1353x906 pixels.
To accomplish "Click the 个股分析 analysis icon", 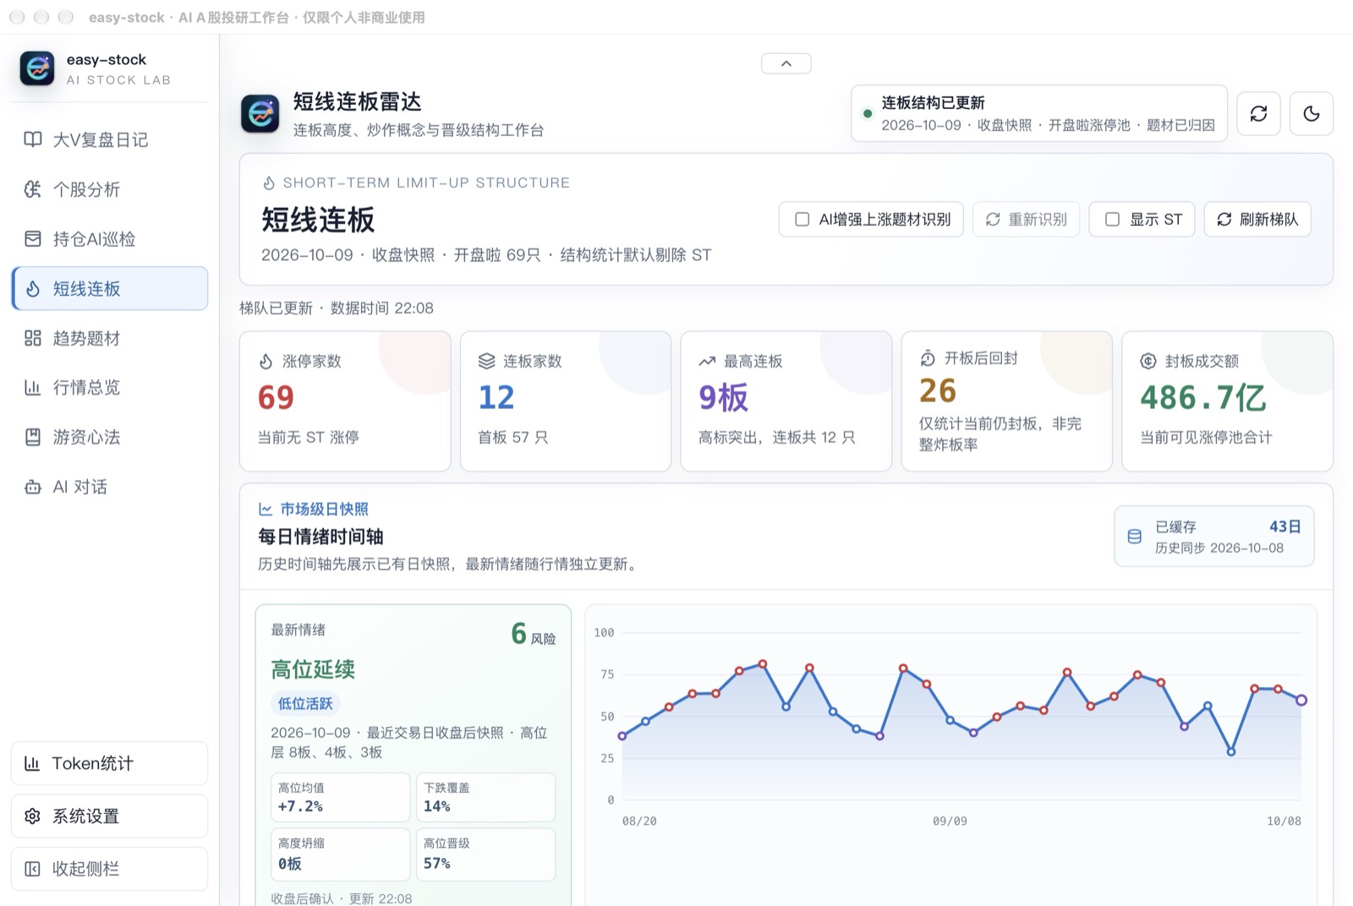I will (33, 189).
